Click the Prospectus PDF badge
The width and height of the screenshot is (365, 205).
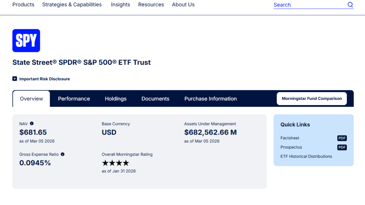(342, 147)
